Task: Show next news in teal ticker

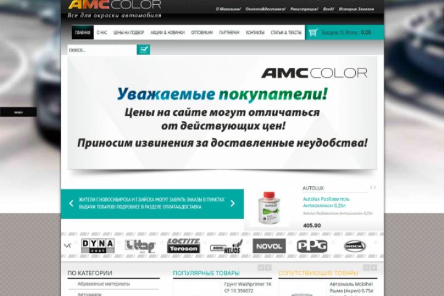Action: tap(232, 203)
